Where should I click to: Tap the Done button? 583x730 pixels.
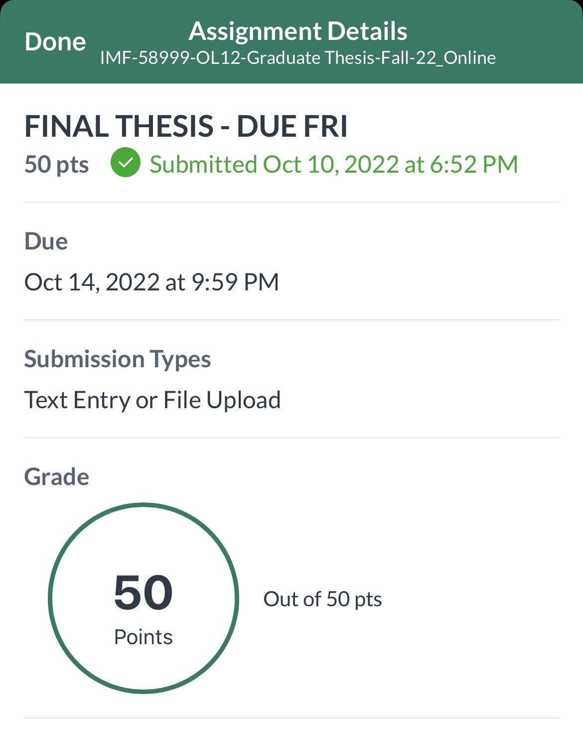55,42
